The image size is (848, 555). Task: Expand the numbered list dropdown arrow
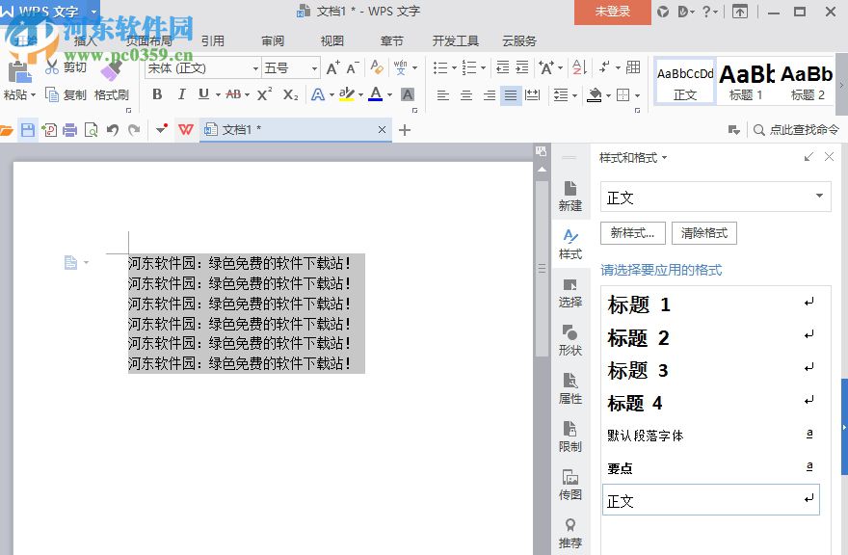(483, 67)
